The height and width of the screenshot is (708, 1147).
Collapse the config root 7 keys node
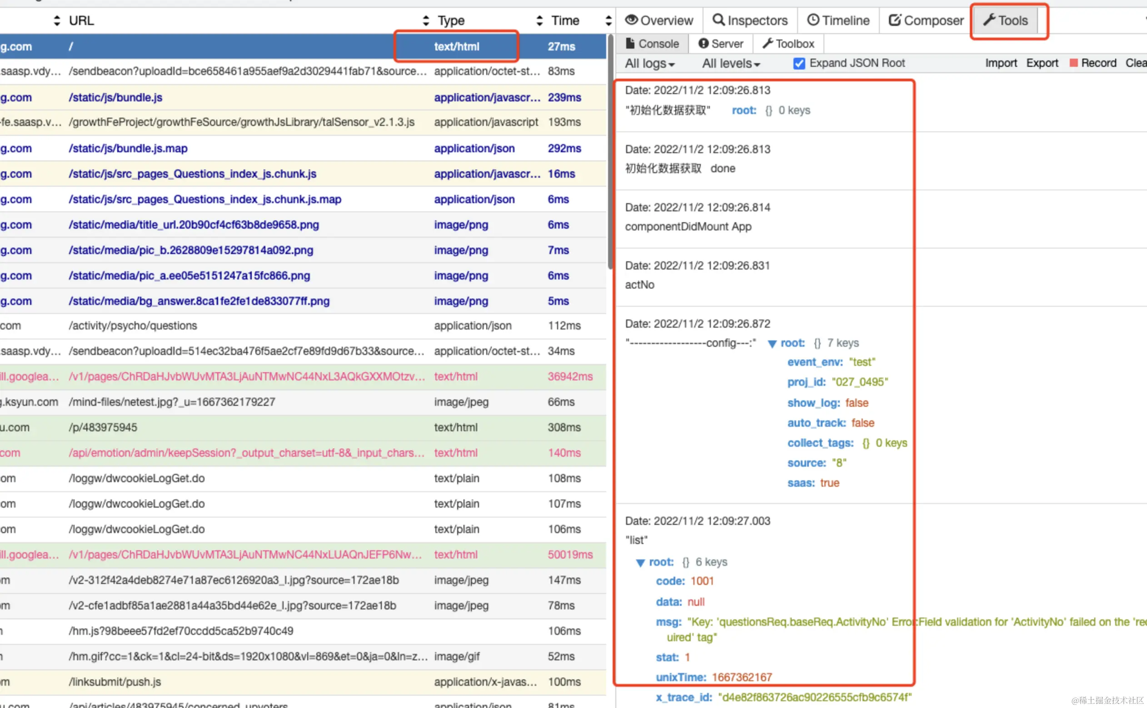pyautogui.click(x=772, y=344)
